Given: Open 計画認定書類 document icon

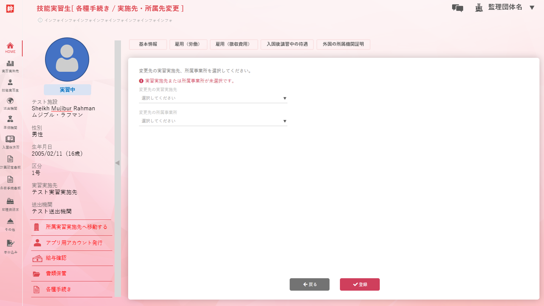Looking at the screenshot, I should point(10,159).
